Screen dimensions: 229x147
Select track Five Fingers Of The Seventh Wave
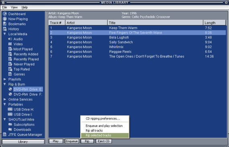pos(137,32)
